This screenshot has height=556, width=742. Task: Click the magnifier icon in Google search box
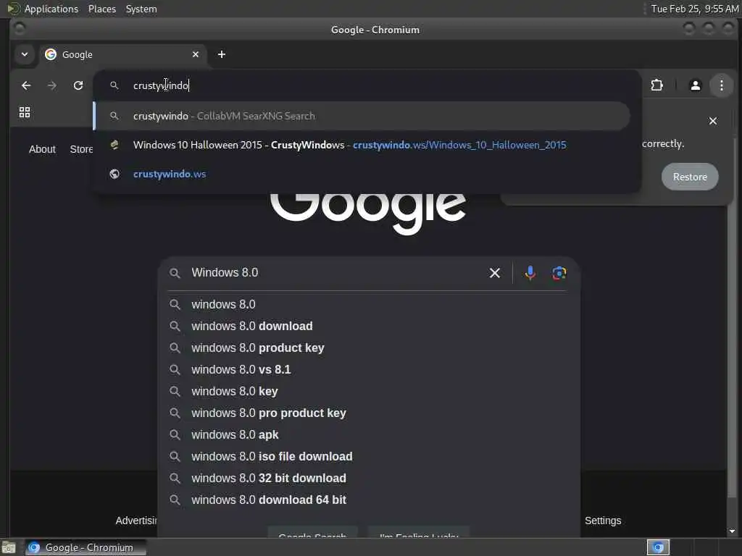pyautogui.click(x=175, y=273)
